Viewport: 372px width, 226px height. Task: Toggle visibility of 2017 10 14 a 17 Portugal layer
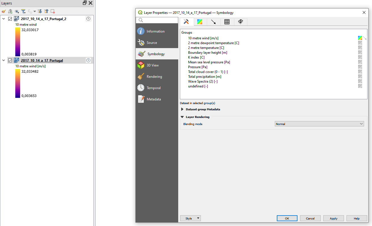pos(10,60)
